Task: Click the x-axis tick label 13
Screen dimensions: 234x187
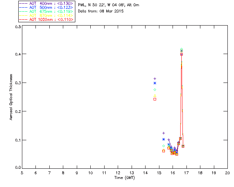Action: 132,173
